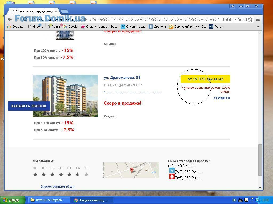Select the Продажа квартир browser tab
Screen dimensions: 273x204
pyautogui.click(x=34, y=11)
